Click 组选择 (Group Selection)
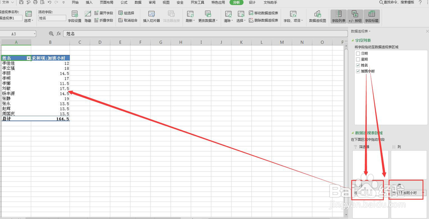The width and height of the screenshot is (429, 219). tap(127, 13)
